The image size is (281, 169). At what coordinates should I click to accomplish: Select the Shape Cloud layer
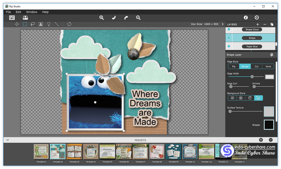[x=252, y=29]
